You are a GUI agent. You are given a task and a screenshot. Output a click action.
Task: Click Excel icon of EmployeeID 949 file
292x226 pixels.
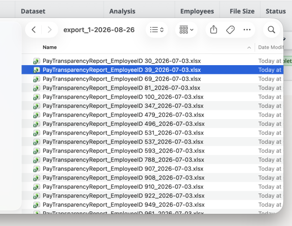tap(36, 205)
